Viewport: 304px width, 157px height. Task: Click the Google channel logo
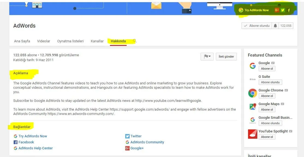coord(253,66)
